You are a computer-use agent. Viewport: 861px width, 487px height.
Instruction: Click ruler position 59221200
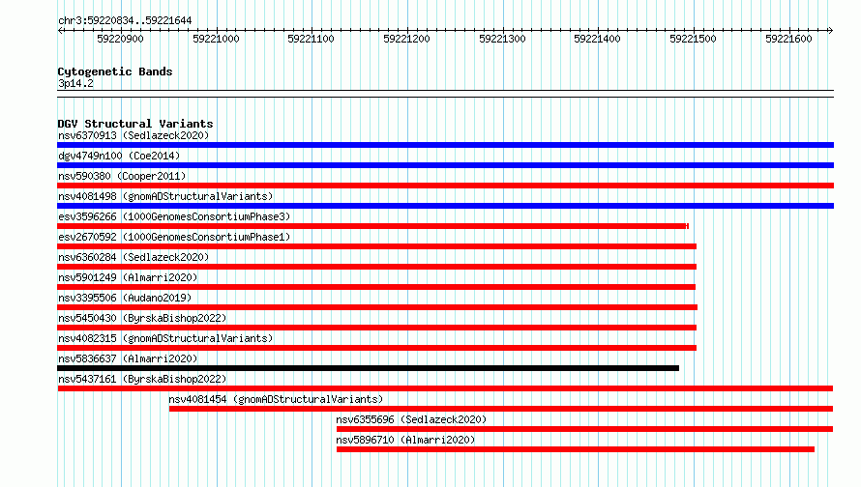point(406,39)
